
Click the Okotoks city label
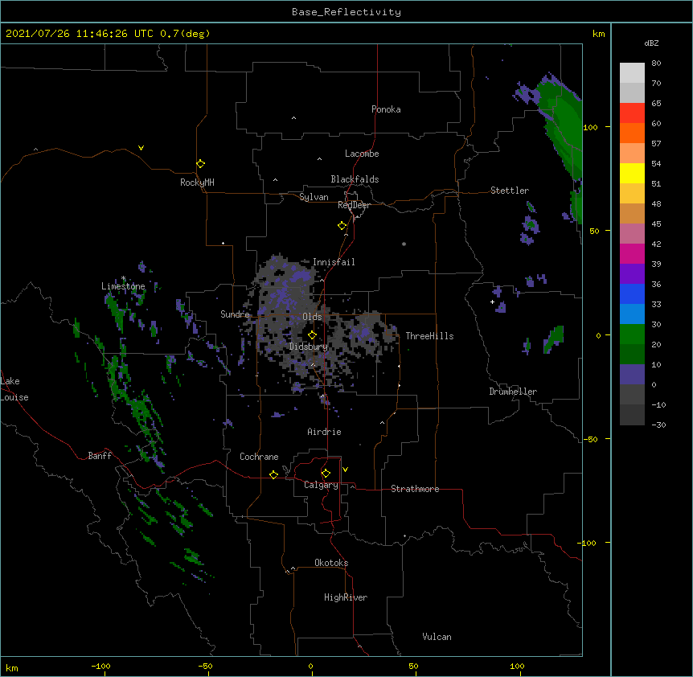[x=331, y=563]
